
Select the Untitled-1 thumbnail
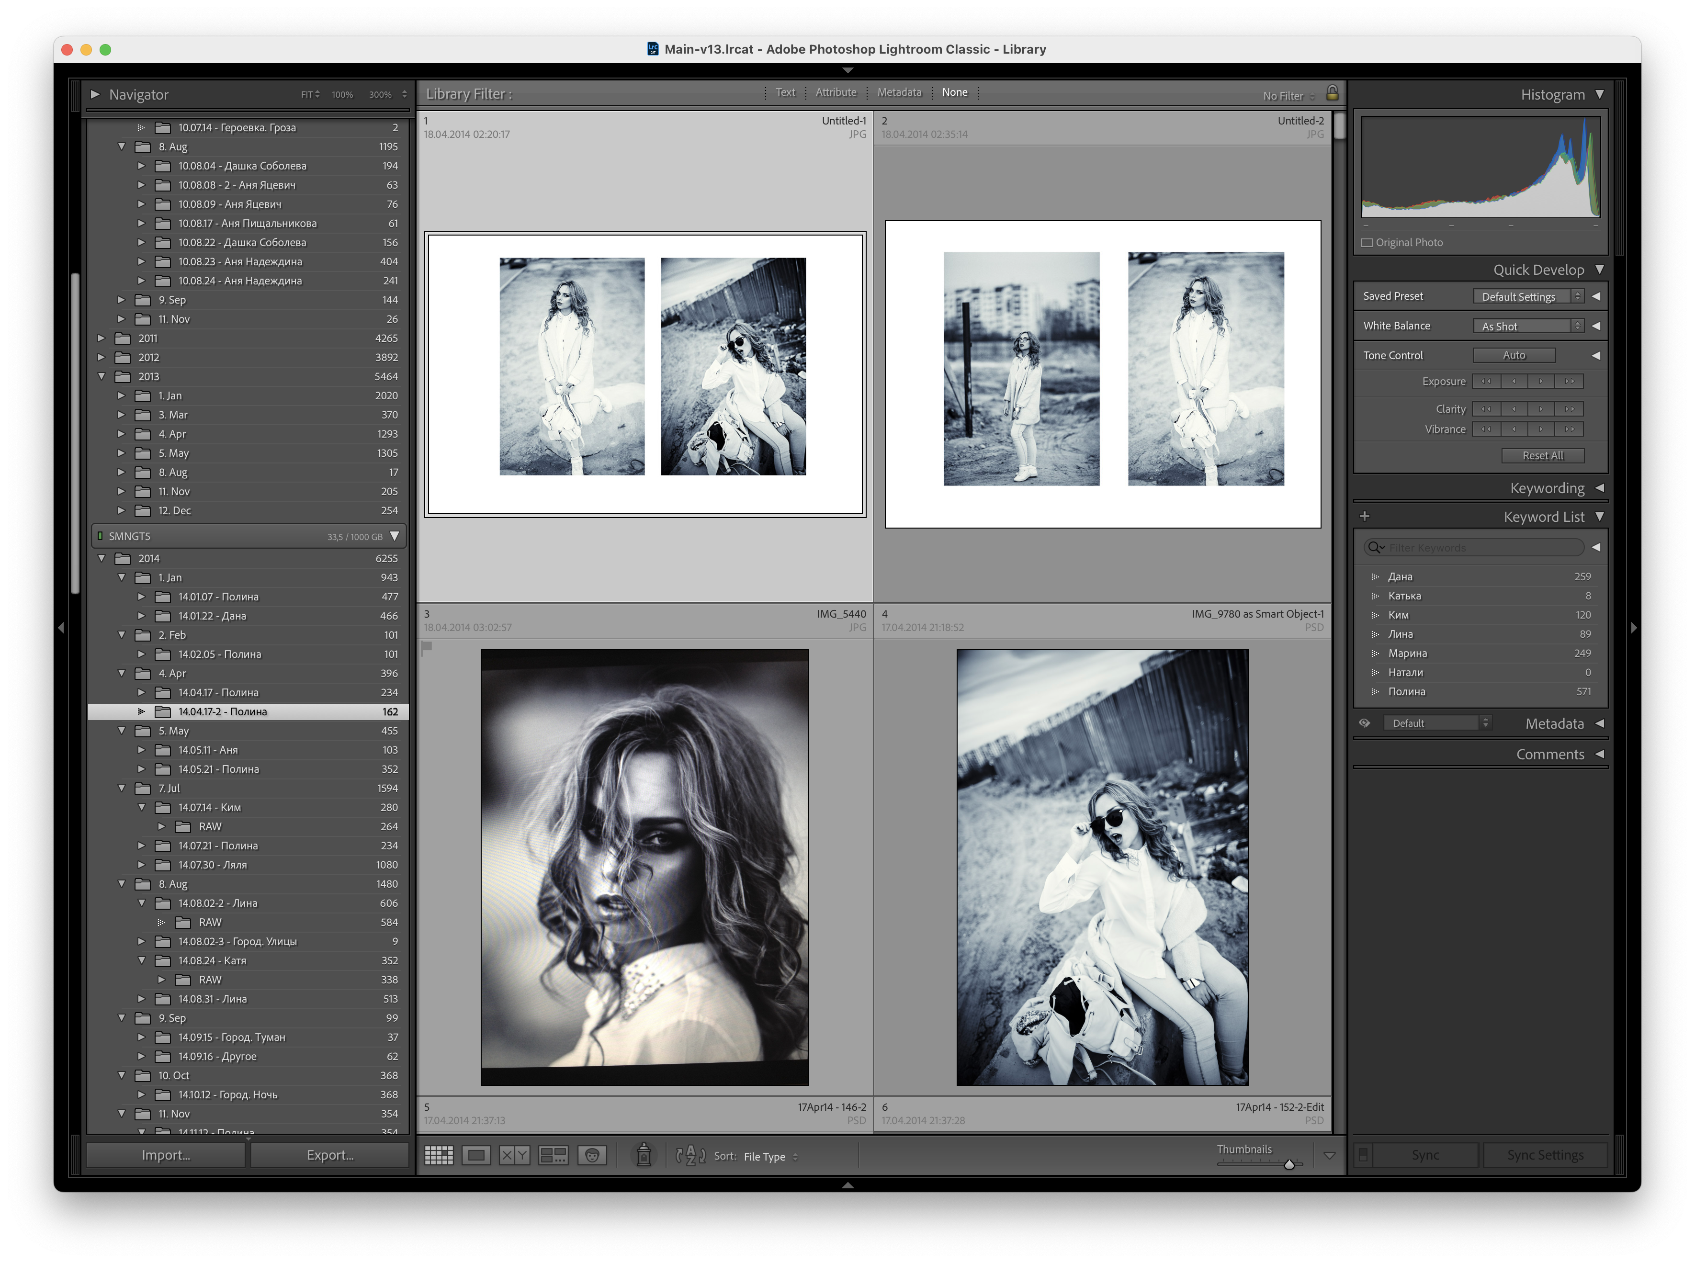click(x=645, y=374)
